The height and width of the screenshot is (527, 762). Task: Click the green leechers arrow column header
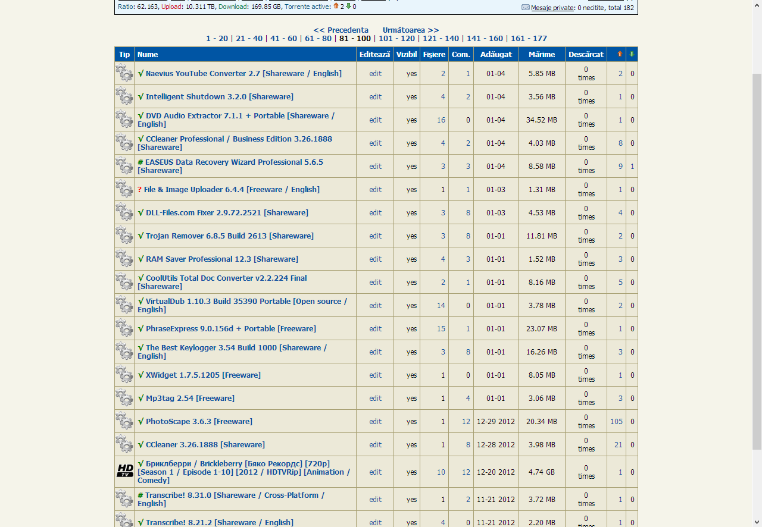tap(632, 54)
